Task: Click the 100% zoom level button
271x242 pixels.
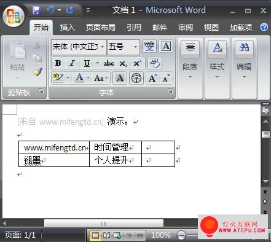Action: pyautogui.click(x=161, y=235)
